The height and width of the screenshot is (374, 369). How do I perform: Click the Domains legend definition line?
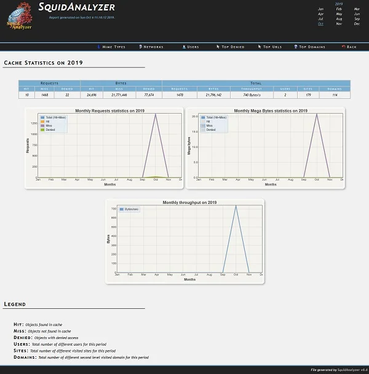(x=81, y=357)
